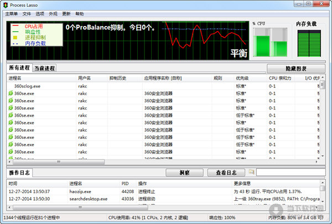Click the legend entry CPU占用
Viewport: 332px width, 224px height.
[x=34, y=26]
